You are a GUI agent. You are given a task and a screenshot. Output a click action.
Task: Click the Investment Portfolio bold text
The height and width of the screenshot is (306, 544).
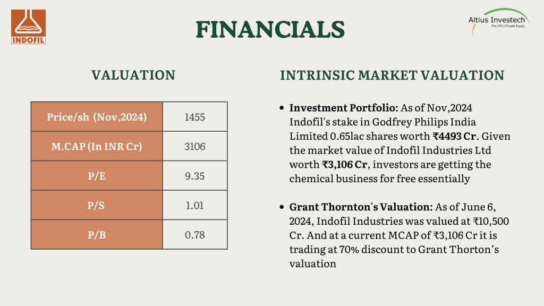pos(344,108)
